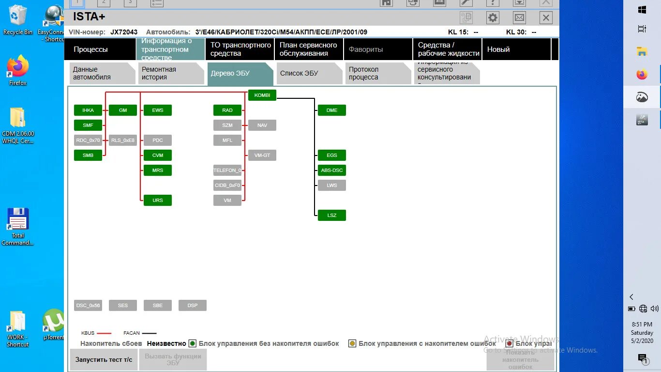Screen dimensions: 661x372
Task: Select the KOMBI control unit node
Action: [x=262, y=95]
